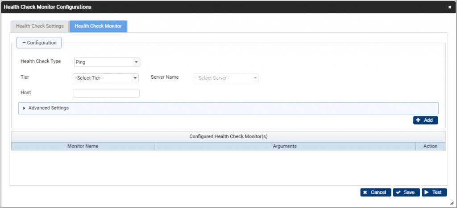Open the Health Check Type dropdown
457x208 pixels.
(x=107, y=62)
